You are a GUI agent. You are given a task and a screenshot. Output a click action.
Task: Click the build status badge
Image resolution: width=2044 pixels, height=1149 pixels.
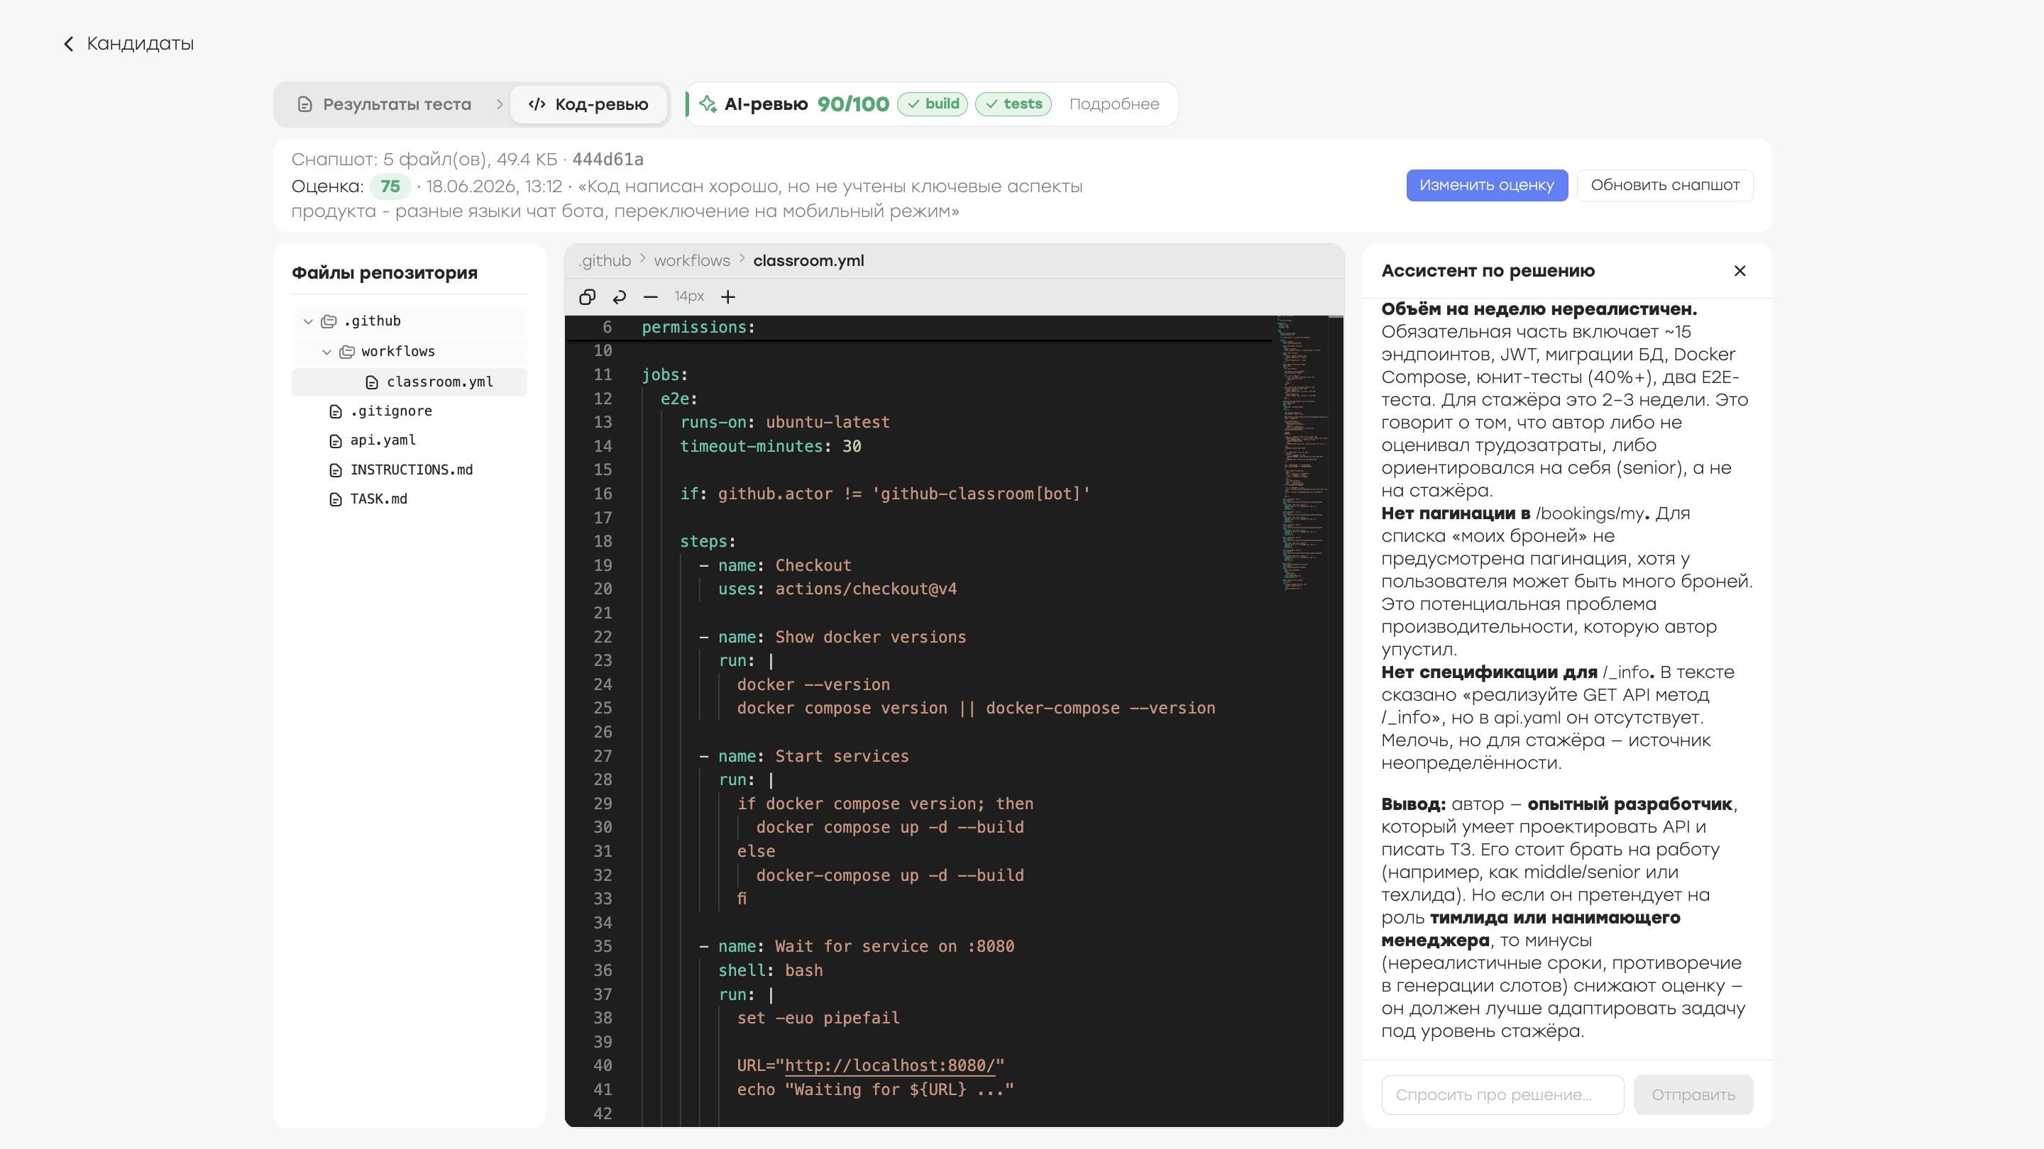pyautogui.click(x=933, y=104)
